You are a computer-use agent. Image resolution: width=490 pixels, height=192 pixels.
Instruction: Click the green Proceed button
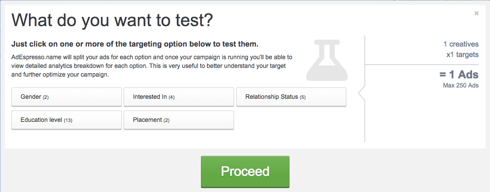(x=245, y=172)
